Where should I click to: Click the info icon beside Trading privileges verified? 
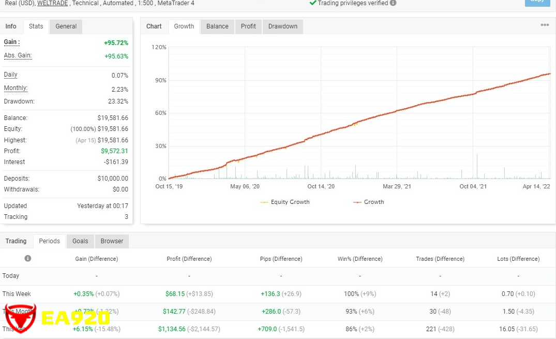(x=393, y=3)
